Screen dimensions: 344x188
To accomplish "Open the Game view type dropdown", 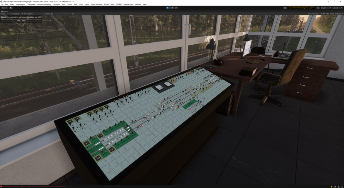I will 6,14.
